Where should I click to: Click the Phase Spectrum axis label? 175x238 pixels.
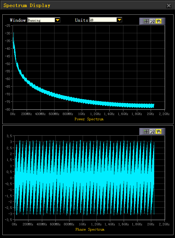tap(90, 229)
